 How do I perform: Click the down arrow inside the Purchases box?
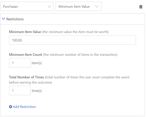point(49,7)
